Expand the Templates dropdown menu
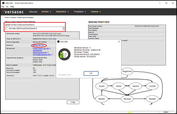 (x=80, y=12)
